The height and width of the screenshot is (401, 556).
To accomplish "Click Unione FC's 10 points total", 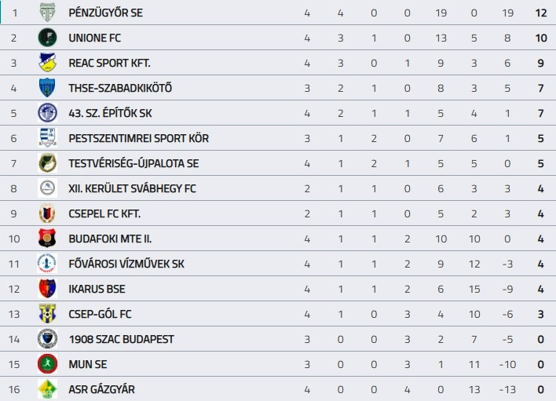I will click(540, 38).
